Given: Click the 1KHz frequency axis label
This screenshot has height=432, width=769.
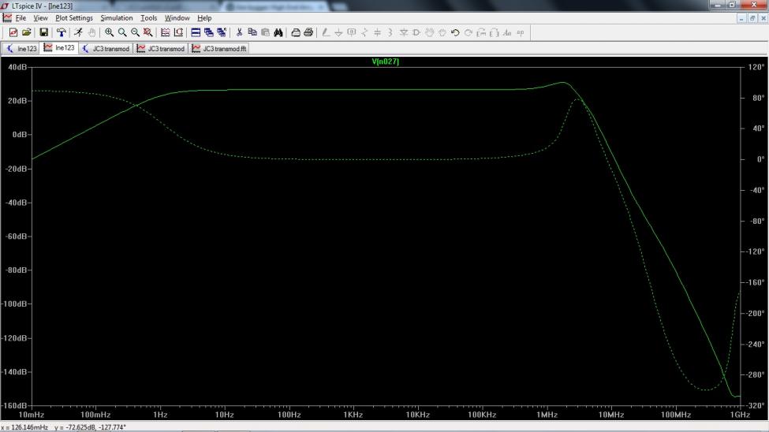Looking at the screenshot, I should click(x=353, y=415).
